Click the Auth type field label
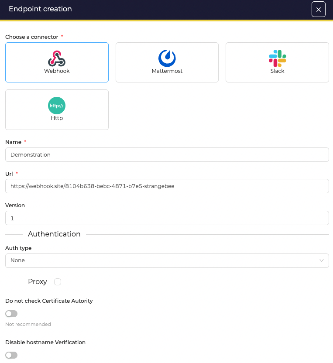Viewport: 333px width, 363px height. [18, 248]
